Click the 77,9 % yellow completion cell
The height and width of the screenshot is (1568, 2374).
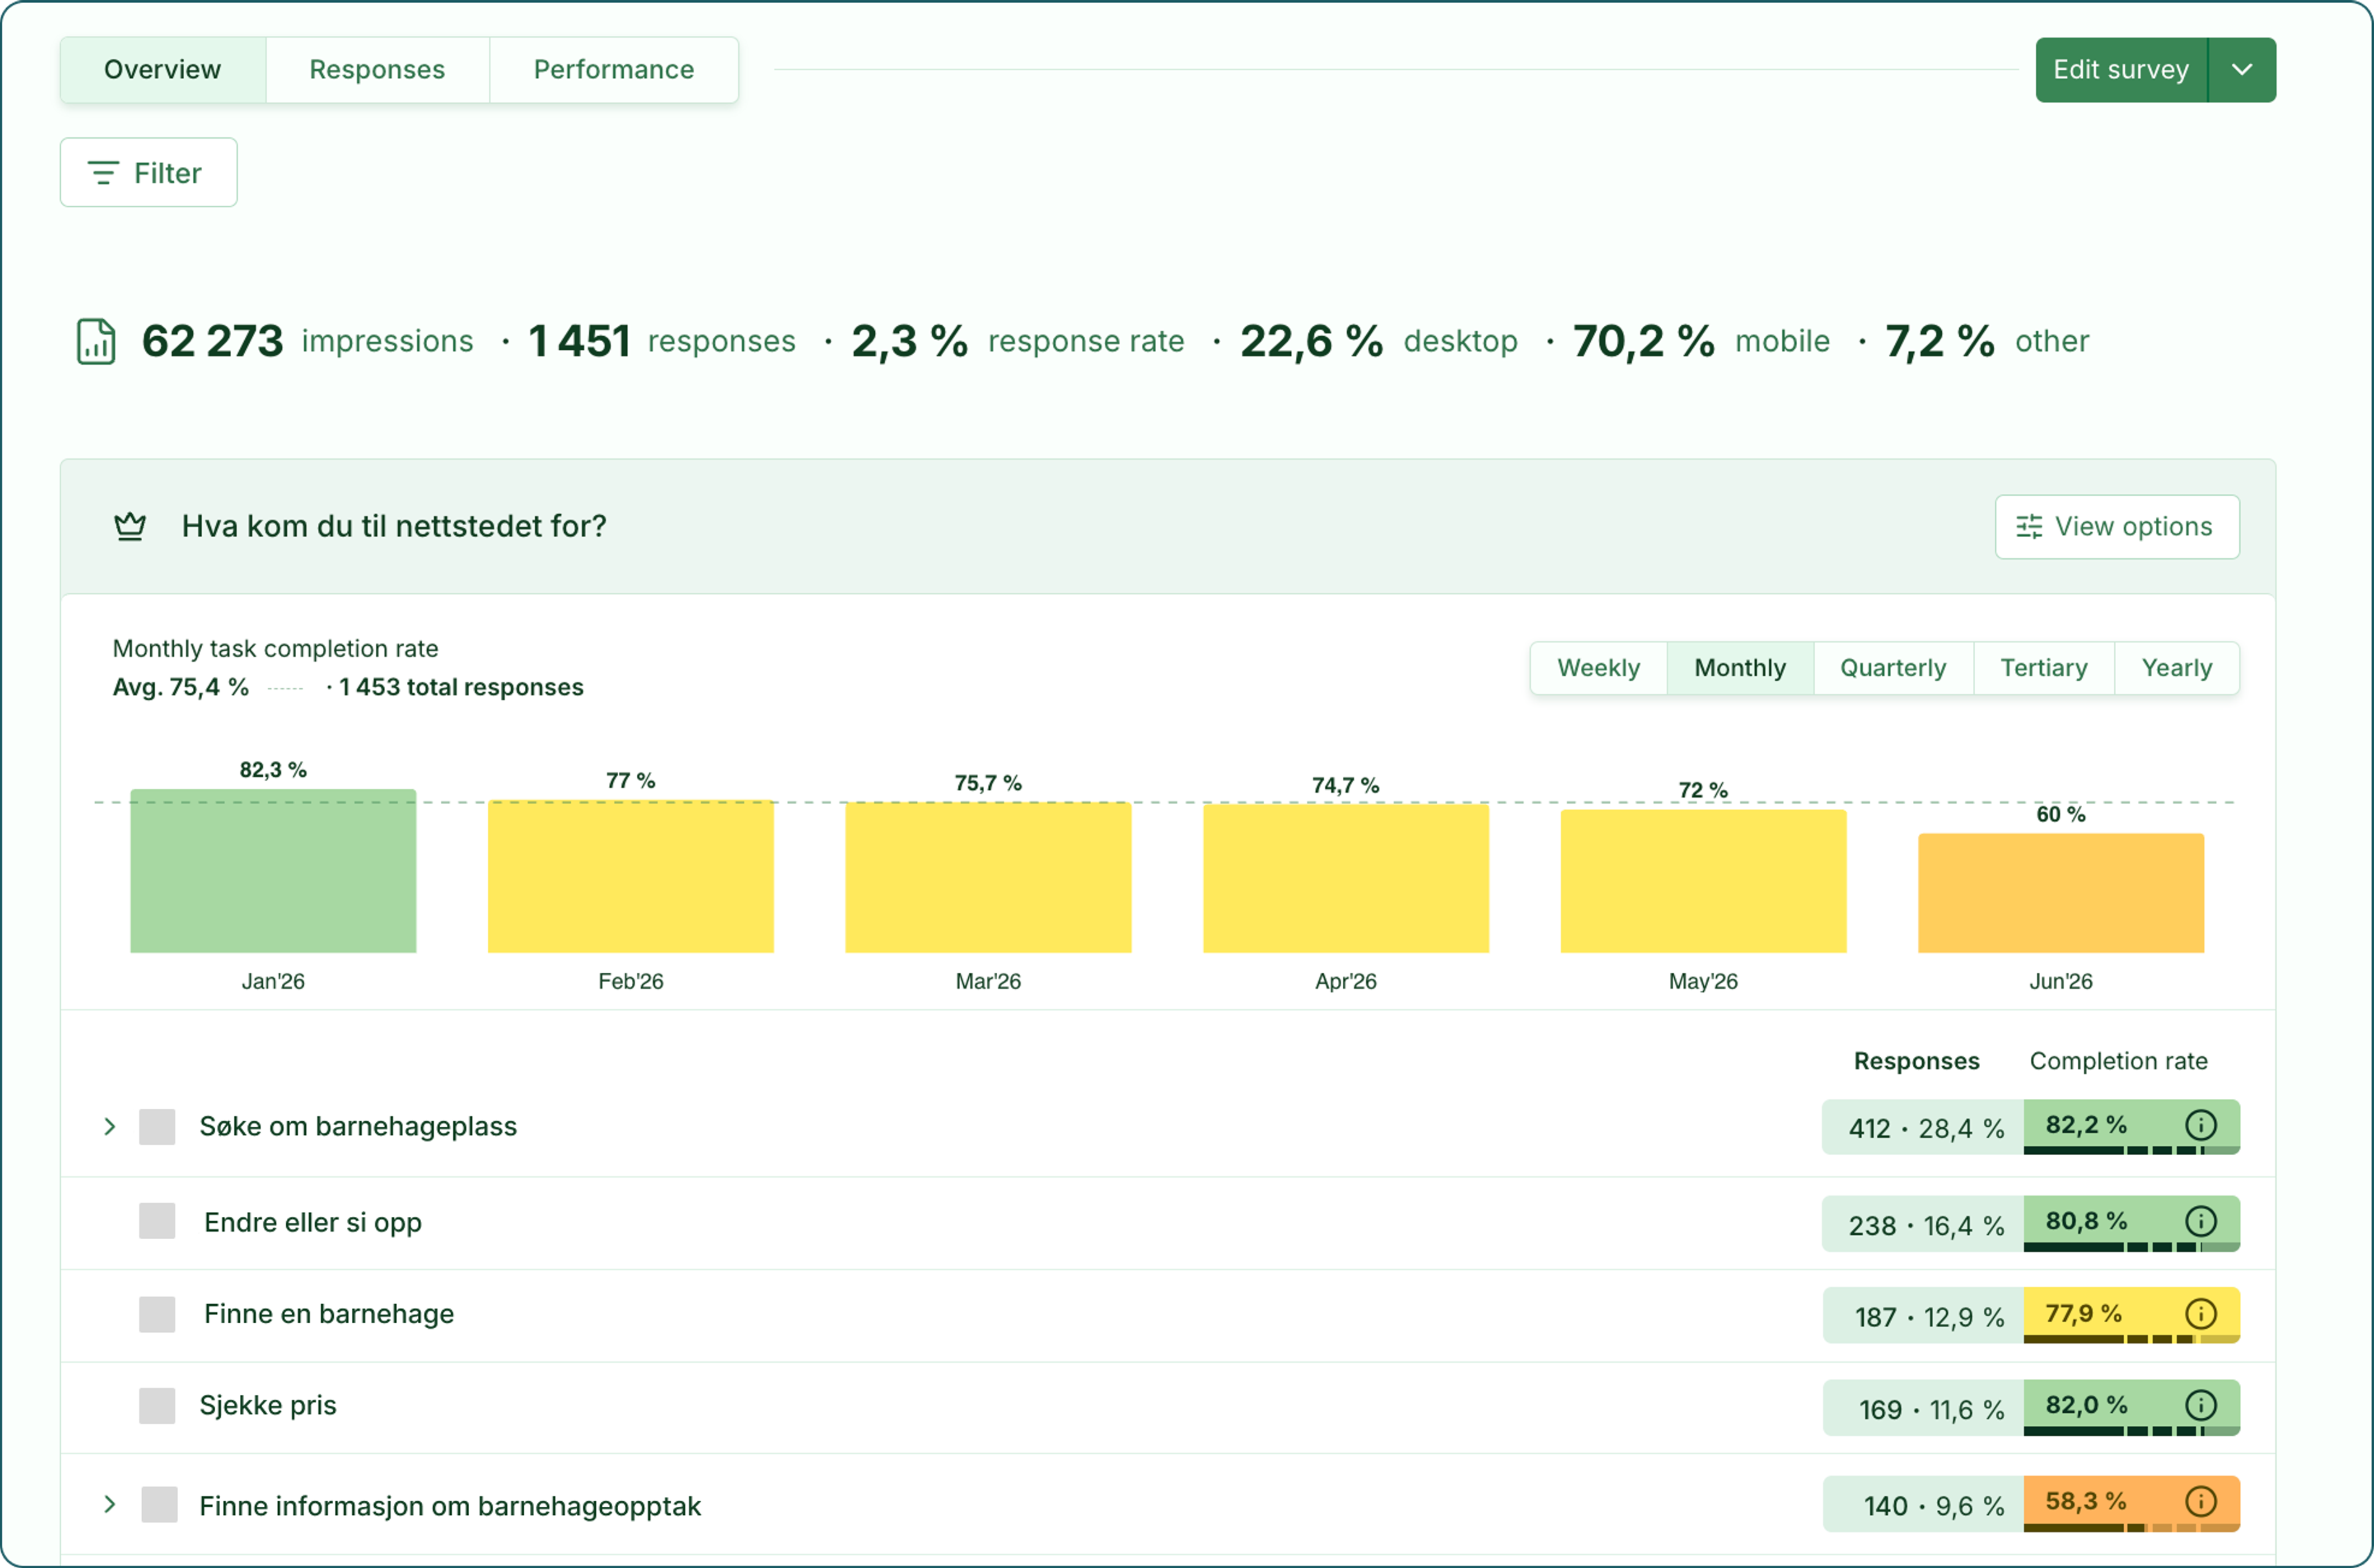click(x=2131, y=1315)
